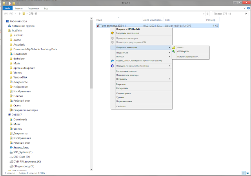Go up one folder level with the up arrow
The image size is (251, 176).
[20, 14]
